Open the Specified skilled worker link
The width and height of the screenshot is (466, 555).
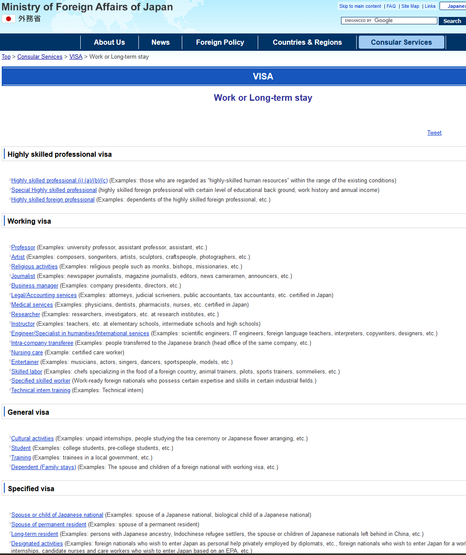click(41, 381)
